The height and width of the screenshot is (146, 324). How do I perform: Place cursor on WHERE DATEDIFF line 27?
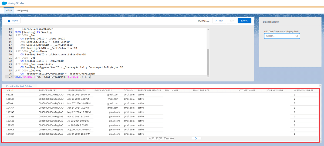(x=53, y=77)
